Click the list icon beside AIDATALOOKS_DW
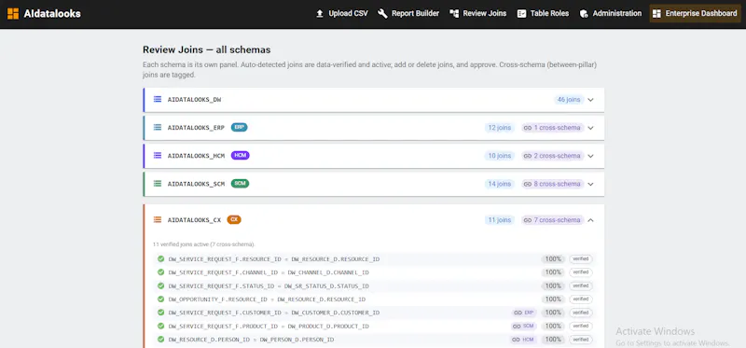This screenshot has width=746, height=348. pyautogui.click(x=158, y=100)
